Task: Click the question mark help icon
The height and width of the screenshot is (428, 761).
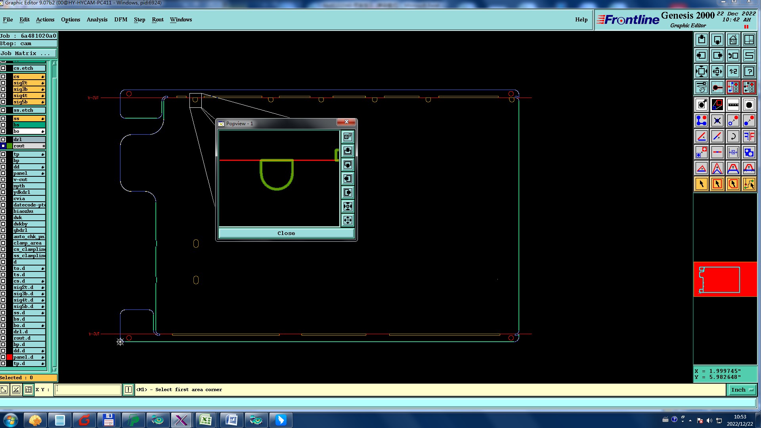Action: coord(749,72)
